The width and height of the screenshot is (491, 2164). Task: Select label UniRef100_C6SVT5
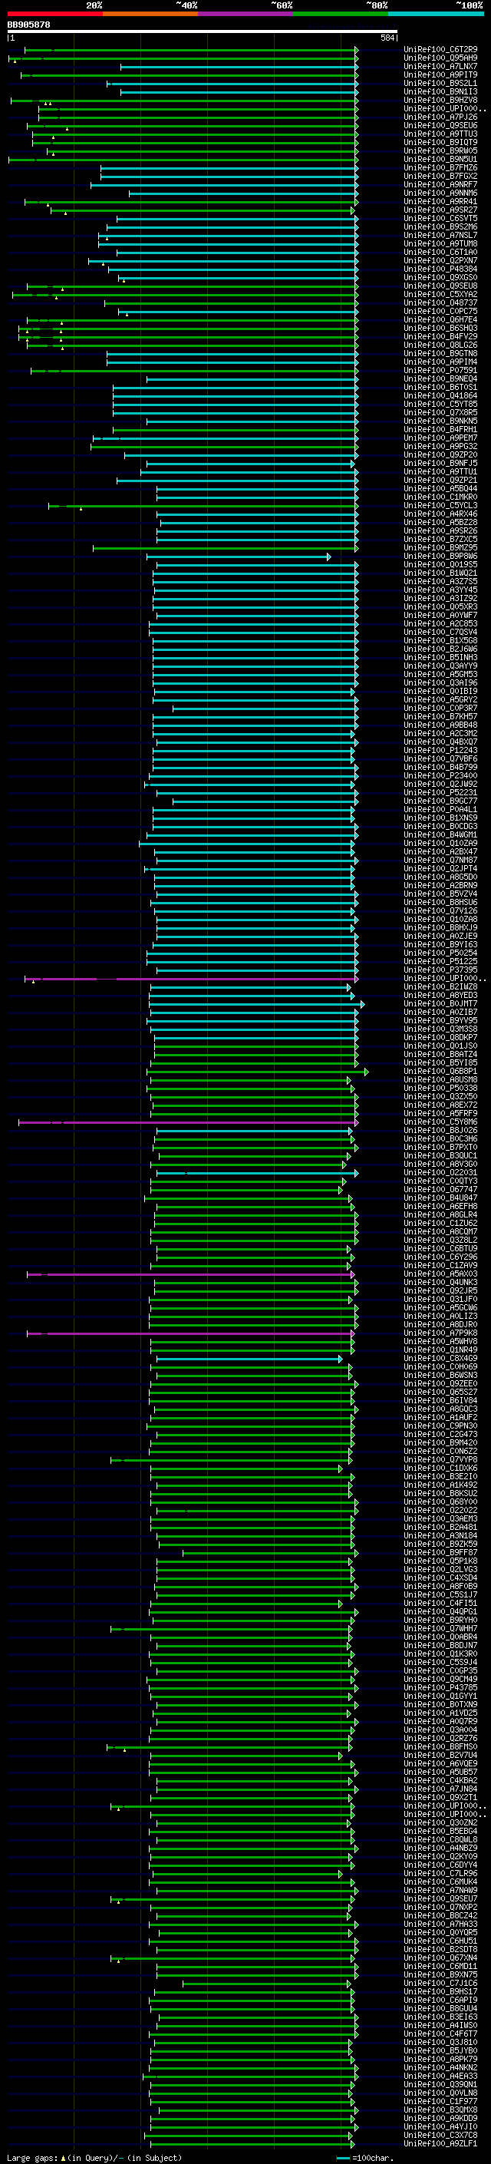click(440, 219)
